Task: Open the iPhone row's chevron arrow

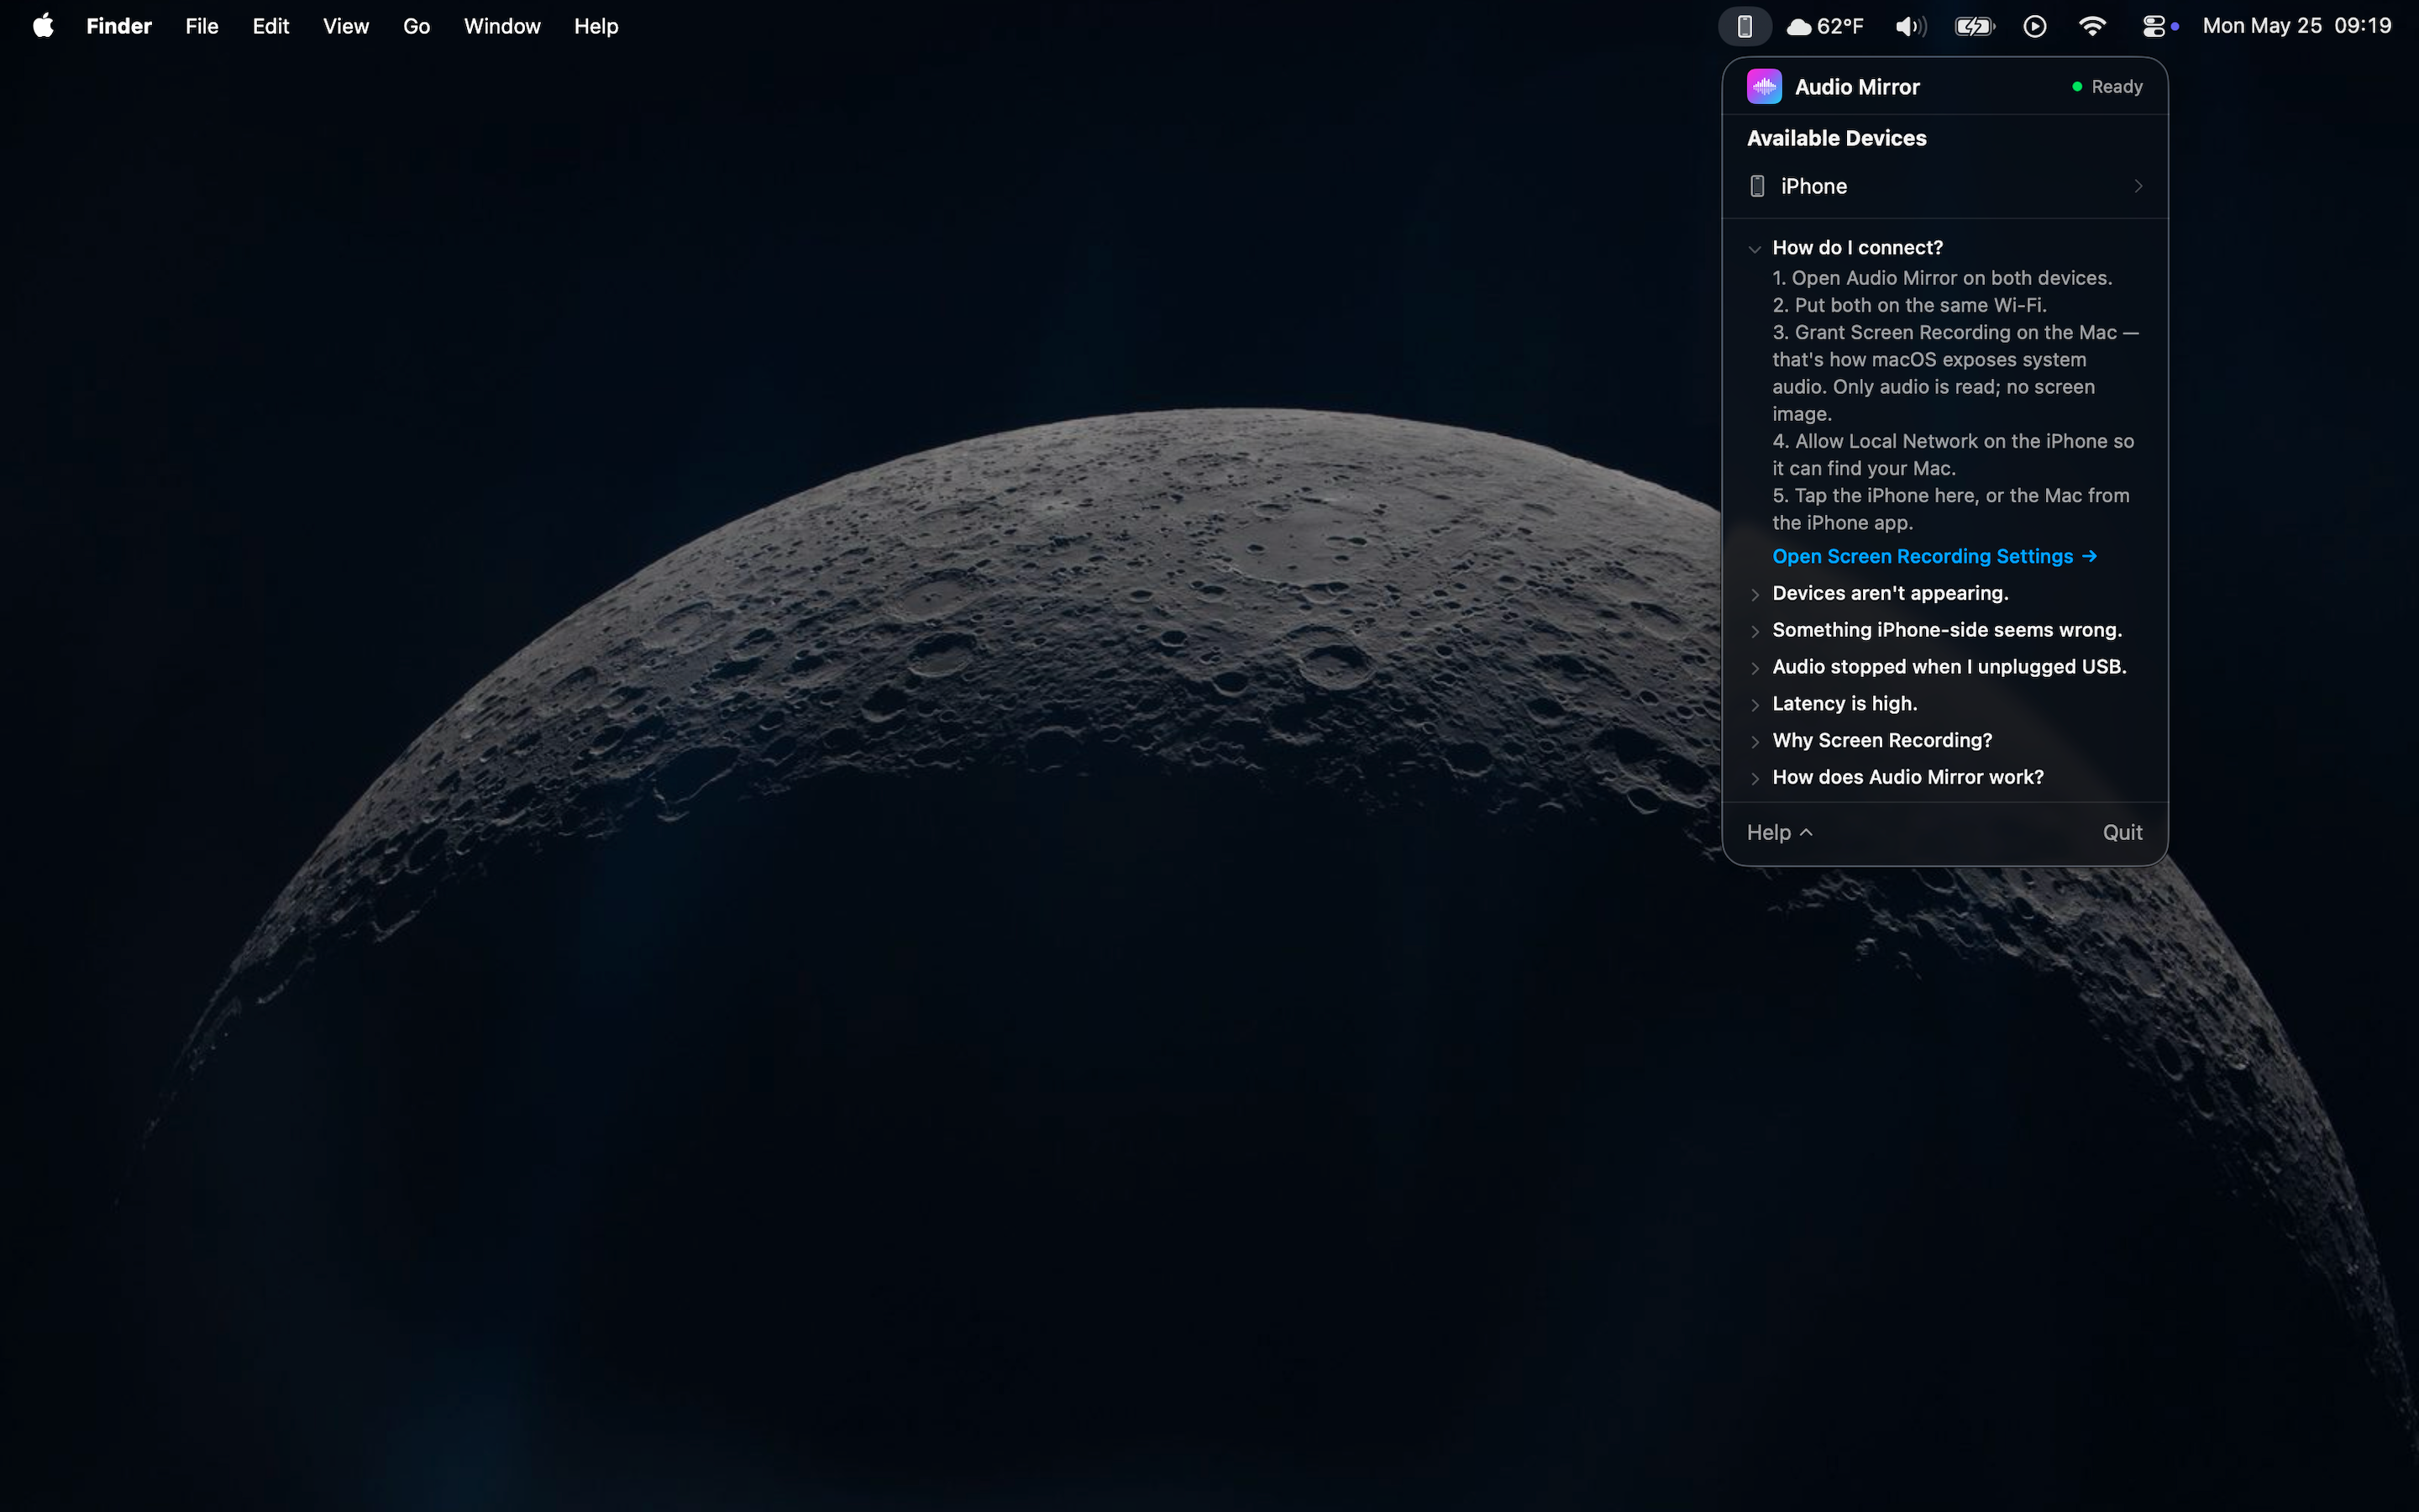Action: [2138, 186]
